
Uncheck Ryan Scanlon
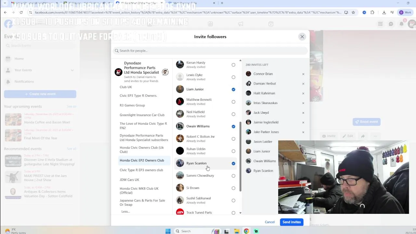(233, 163)
